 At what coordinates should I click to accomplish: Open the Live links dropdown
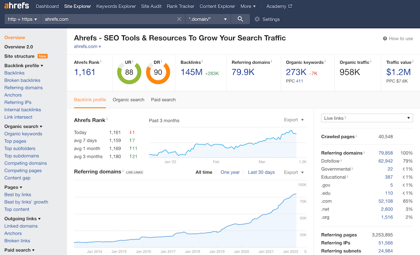(x=367, y=118)
